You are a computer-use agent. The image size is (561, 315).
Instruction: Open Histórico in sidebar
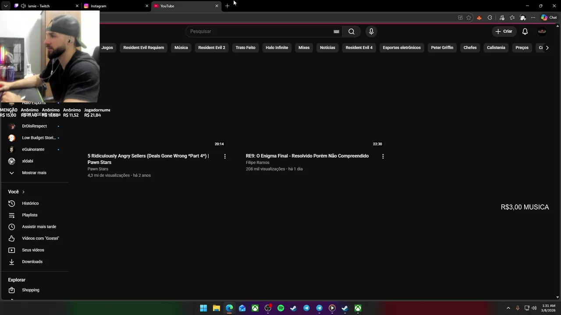(35, 203)
